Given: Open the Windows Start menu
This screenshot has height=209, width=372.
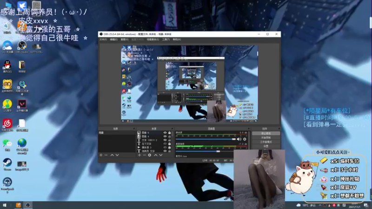Looking at the screenshot, I should tap(4, 205).
